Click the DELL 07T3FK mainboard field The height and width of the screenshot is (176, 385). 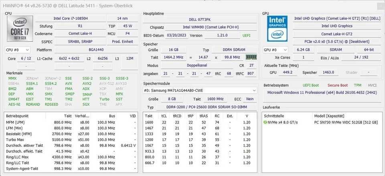pyautogui.click(x=200, y=19)
